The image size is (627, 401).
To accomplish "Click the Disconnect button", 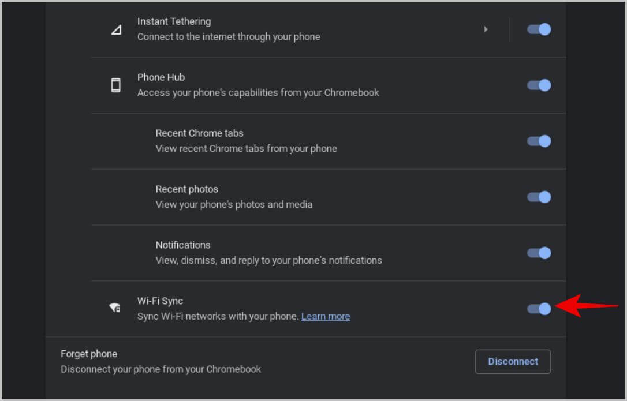I will tap(513, 361).
